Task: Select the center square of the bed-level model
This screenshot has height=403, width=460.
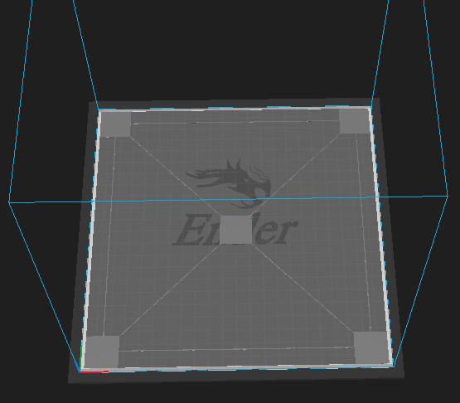Action: pyautogui.click(x=235, y=230)
